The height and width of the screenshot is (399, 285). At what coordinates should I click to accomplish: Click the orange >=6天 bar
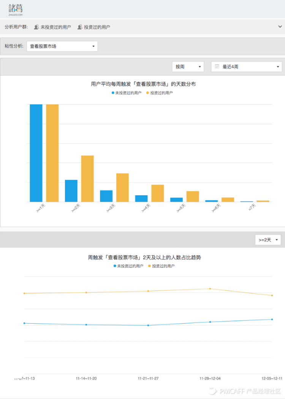[x=228, y=200]
